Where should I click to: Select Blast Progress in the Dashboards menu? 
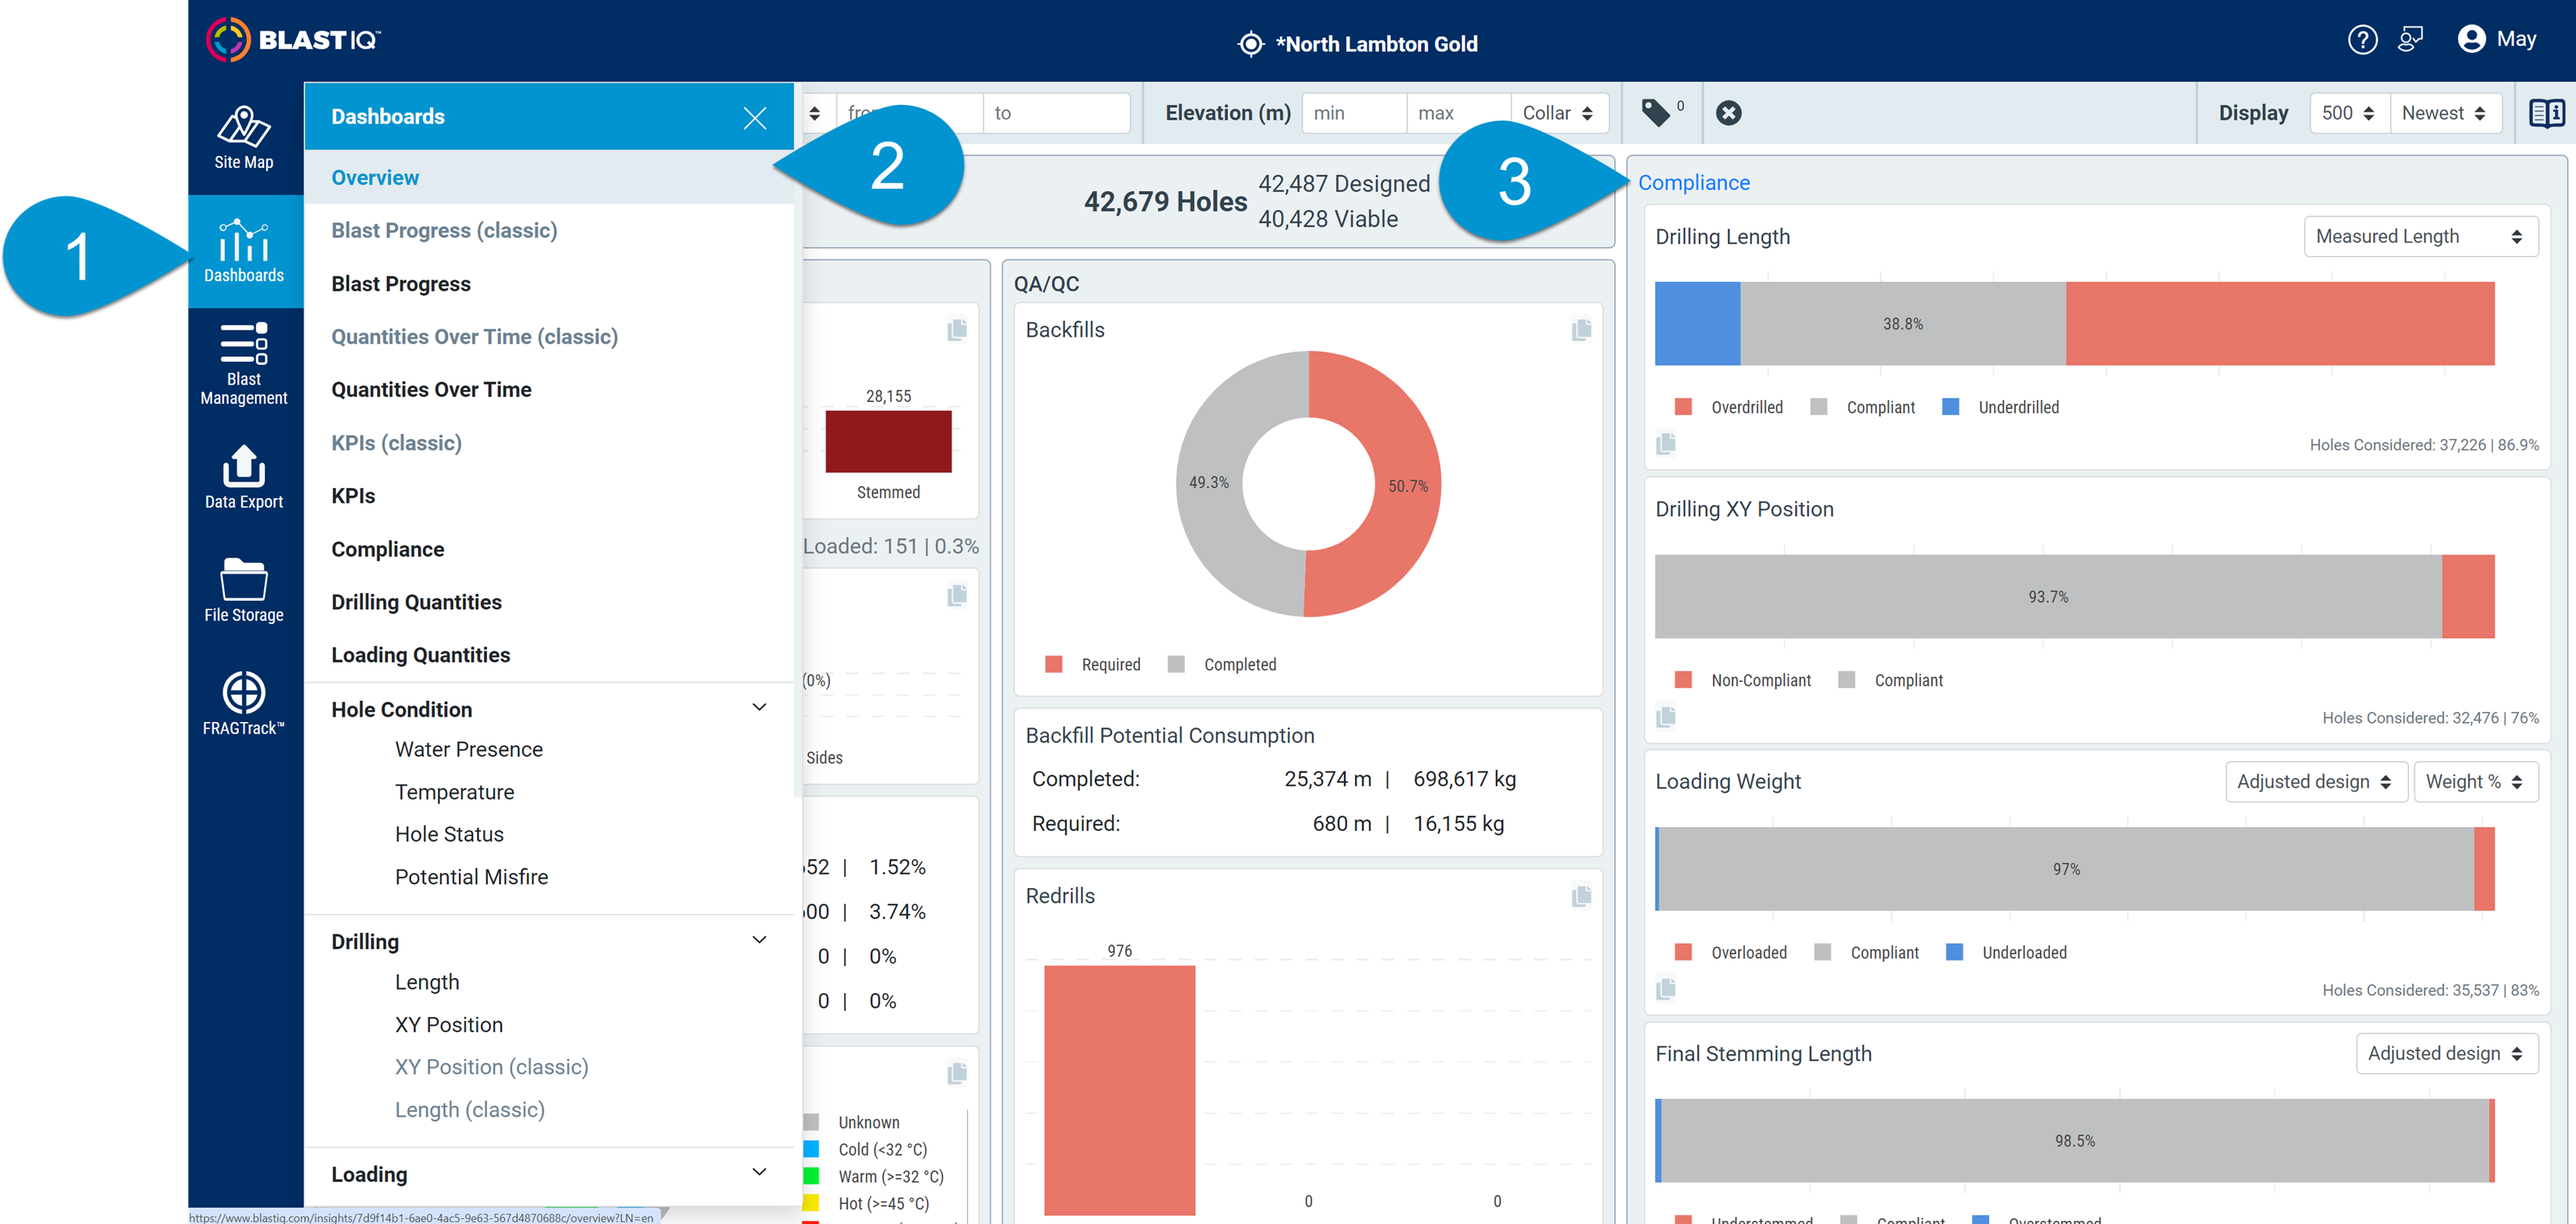tap(401, 284)
